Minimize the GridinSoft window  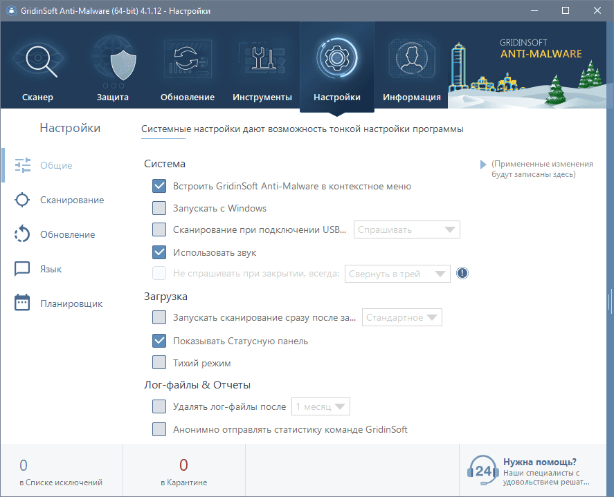(x=534, y=10)
